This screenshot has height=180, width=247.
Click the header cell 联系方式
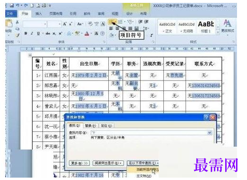204,64
